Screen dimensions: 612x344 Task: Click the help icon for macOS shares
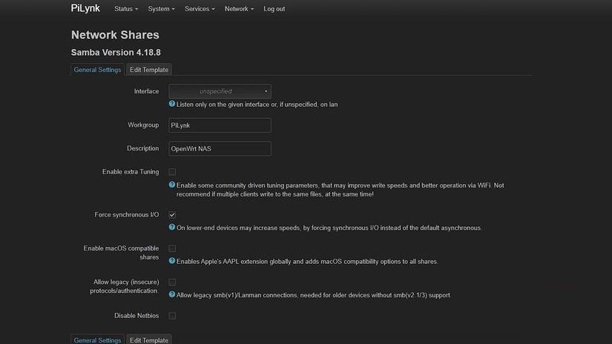click(x=172, y=260)
